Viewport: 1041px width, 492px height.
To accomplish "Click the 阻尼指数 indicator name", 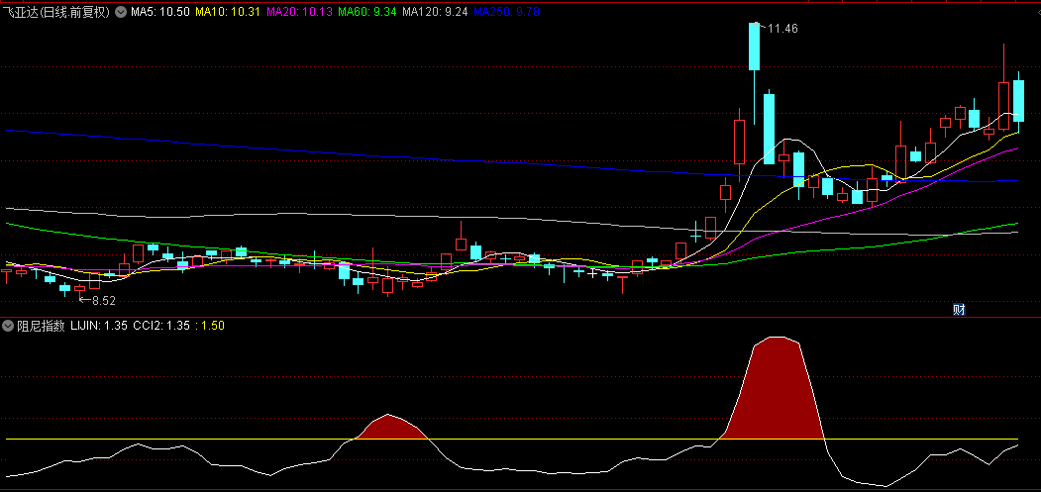I will 41,326.
